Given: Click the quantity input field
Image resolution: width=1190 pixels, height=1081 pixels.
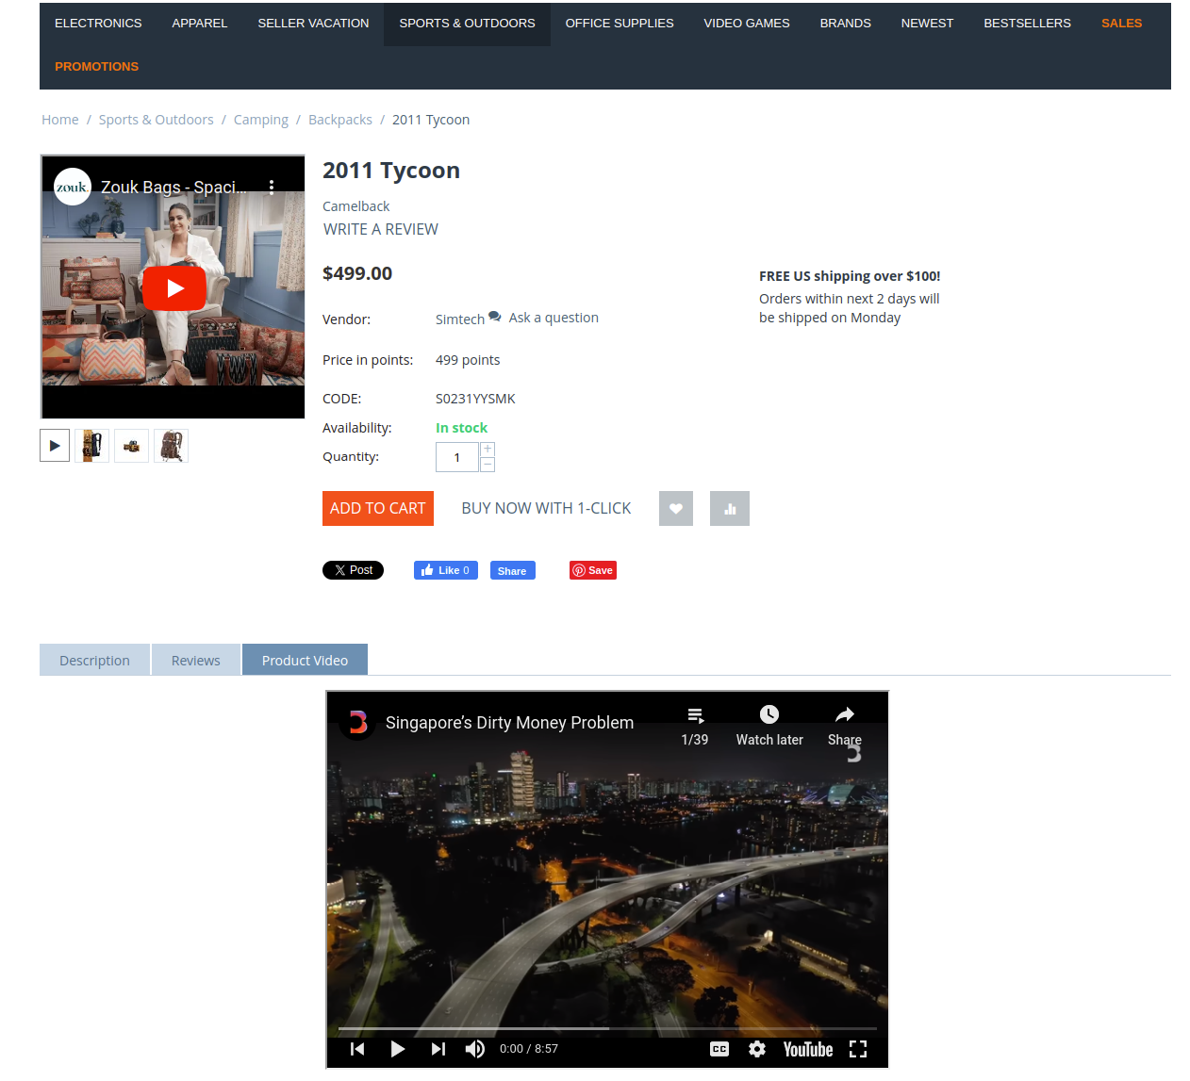Looking at the screenshot, I should pyautogui.click(x=457, y=457).
